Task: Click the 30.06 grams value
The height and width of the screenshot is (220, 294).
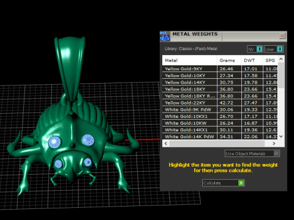Action: [226, 109]
